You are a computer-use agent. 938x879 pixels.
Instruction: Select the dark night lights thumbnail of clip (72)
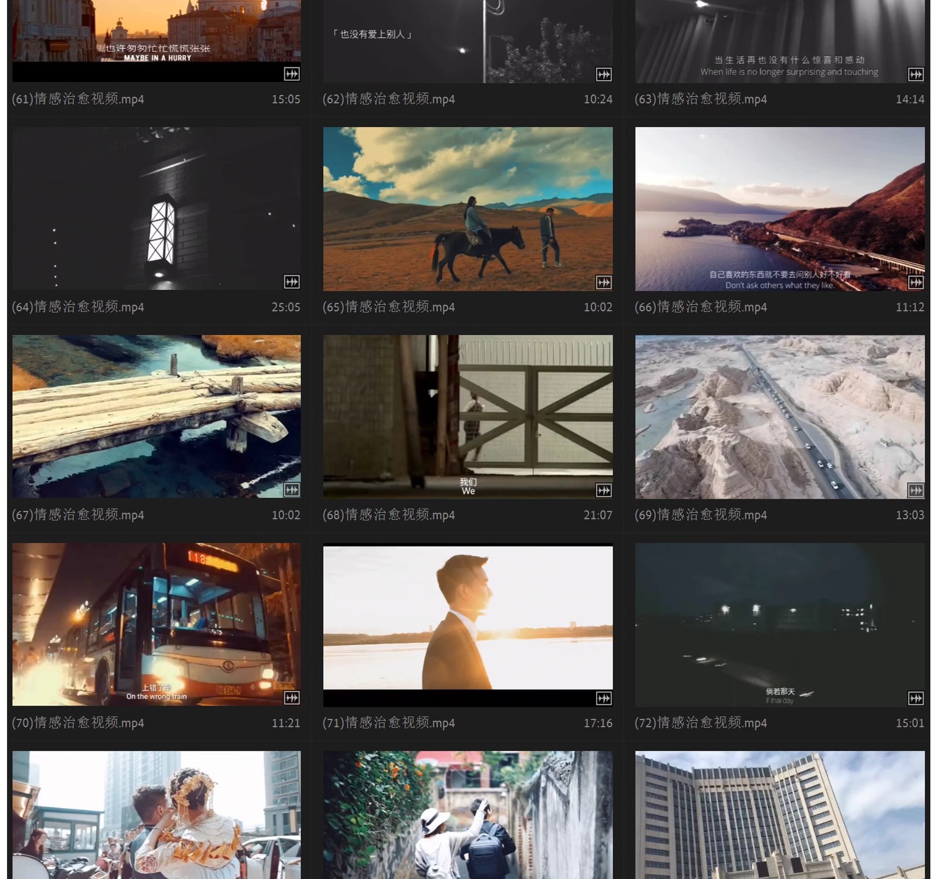[780, 625]
